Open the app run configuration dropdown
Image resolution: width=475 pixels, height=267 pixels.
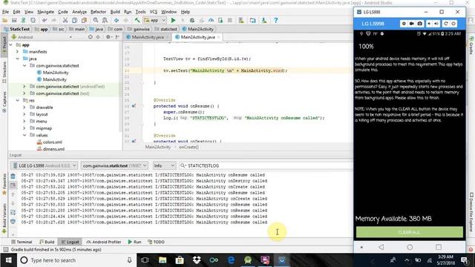(155, 20)
